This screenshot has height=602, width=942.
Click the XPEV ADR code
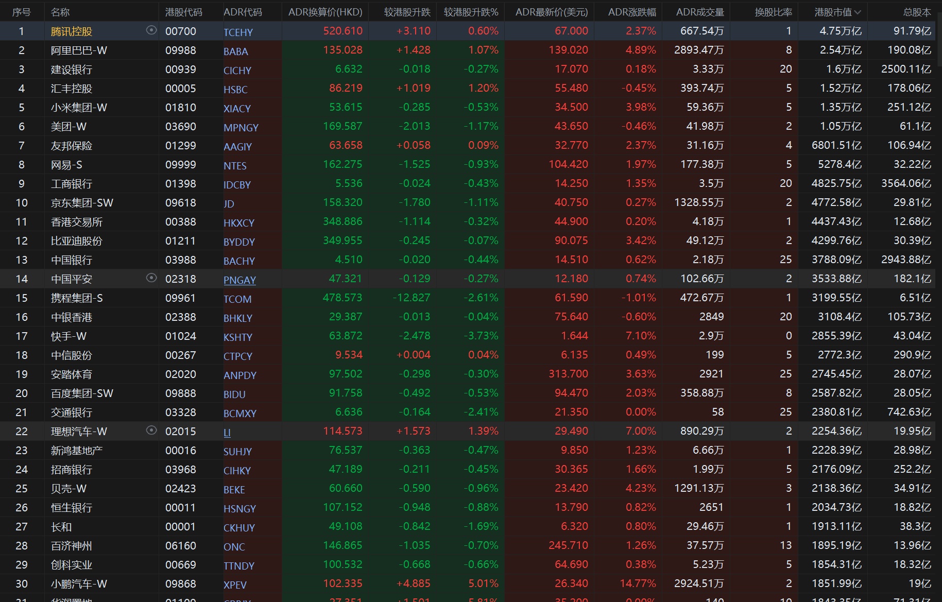pos(235,585)
